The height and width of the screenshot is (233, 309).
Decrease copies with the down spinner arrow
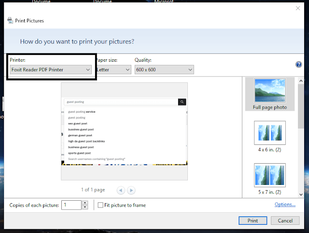coord(85,207)
